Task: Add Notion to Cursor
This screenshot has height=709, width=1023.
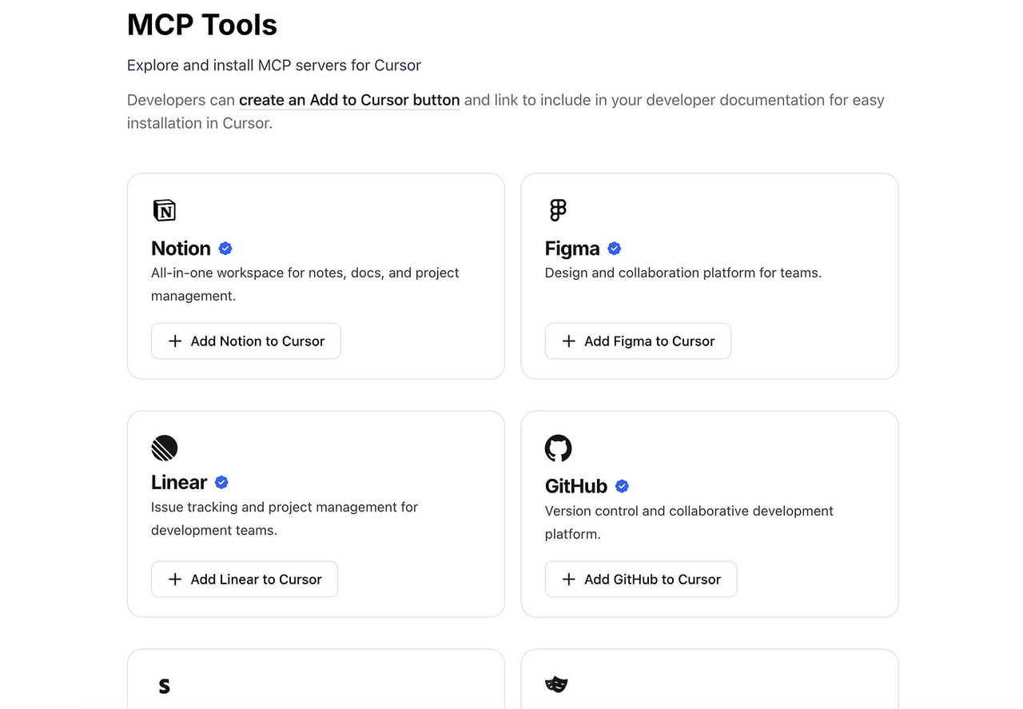Action: pyautogui.click(x=246, y=341)
